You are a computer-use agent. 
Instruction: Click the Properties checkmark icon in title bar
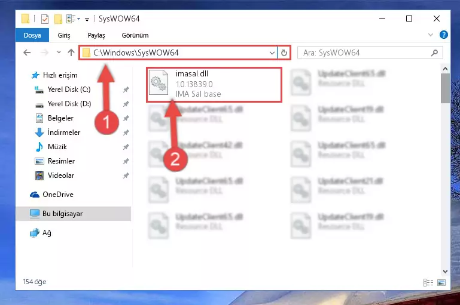45,19
